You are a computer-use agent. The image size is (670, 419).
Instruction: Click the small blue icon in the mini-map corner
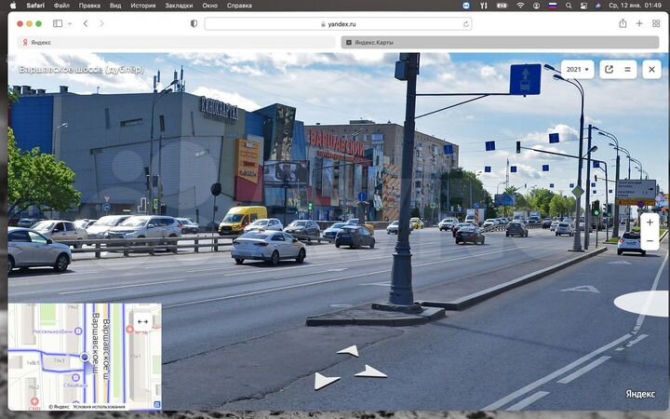tap(157, 404)
